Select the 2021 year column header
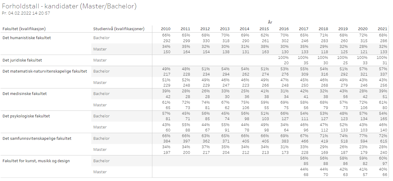This screenshot has height=181, width=393. [x=383, y=29]
